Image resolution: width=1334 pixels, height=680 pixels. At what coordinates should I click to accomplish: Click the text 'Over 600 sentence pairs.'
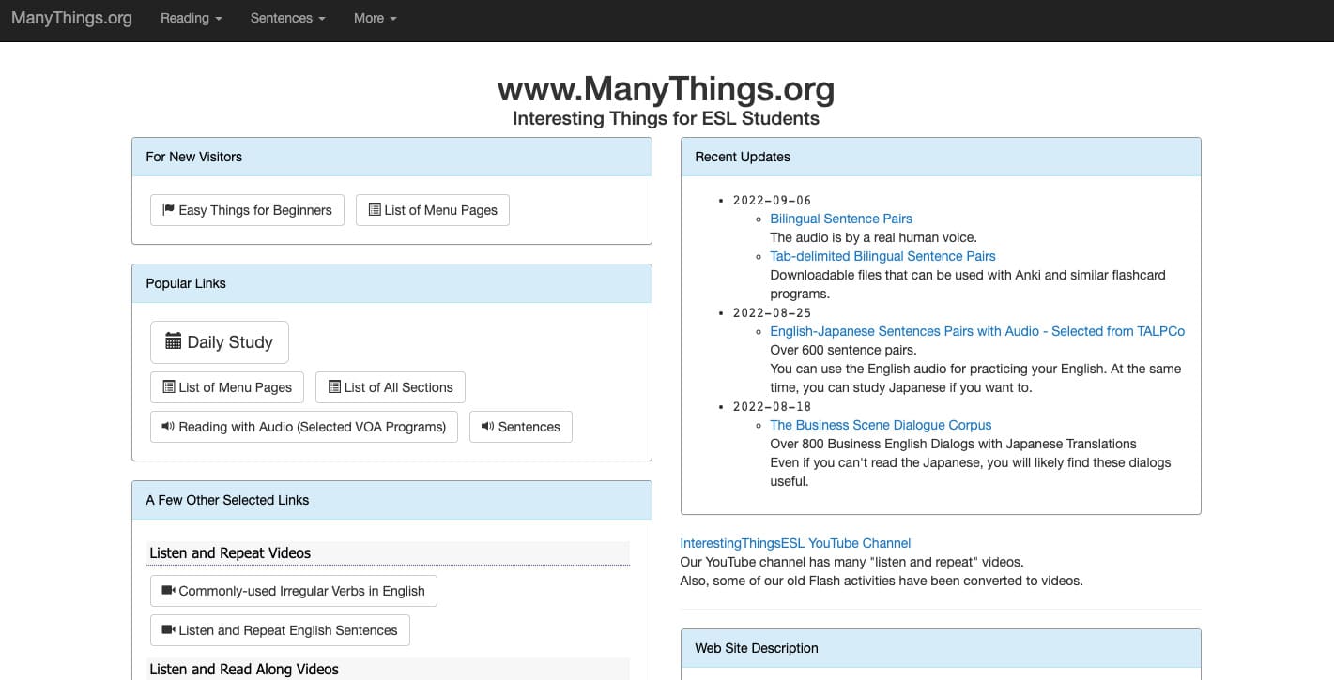tap(843, 350)
